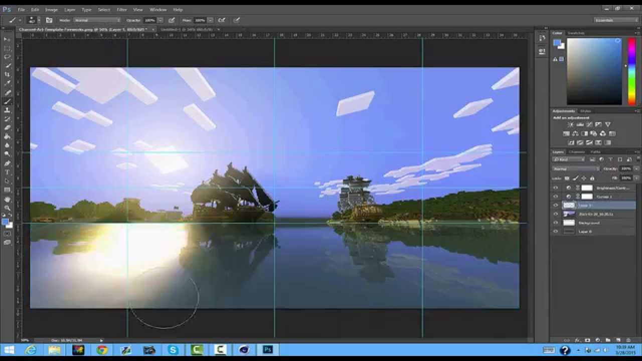The height and width of the screenshot is (361, 642).
Task: Select the Horizontal Type tool
Action: click(x=7, y=172)
